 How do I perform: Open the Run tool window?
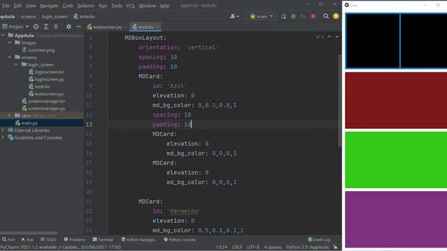[28, 240]
